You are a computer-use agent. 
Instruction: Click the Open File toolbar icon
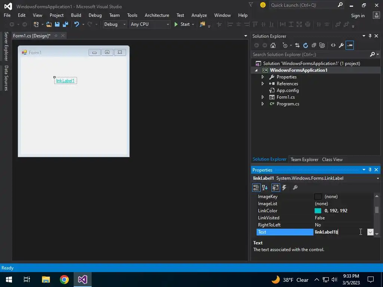point(49,24)
